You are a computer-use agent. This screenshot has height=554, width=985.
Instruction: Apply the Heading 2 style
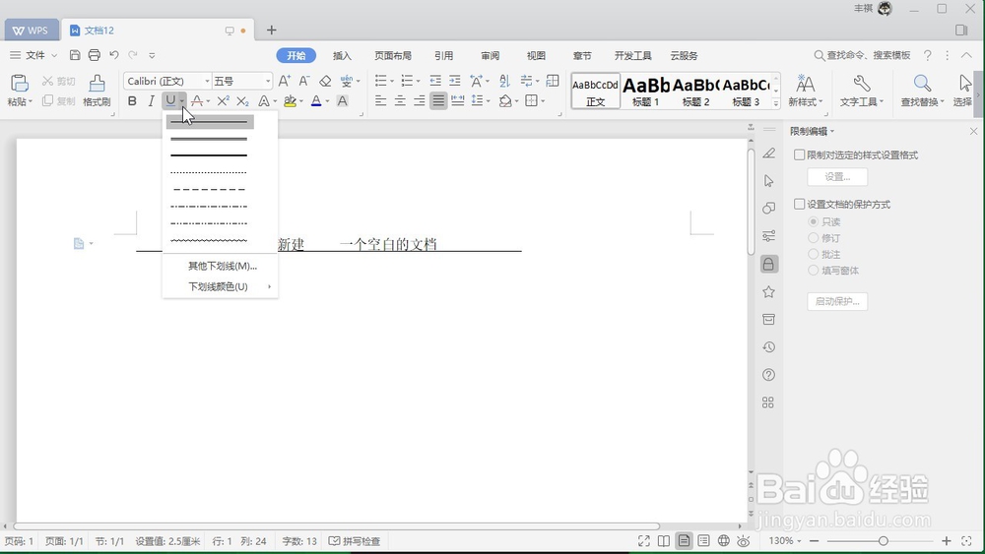coord(695,91)
